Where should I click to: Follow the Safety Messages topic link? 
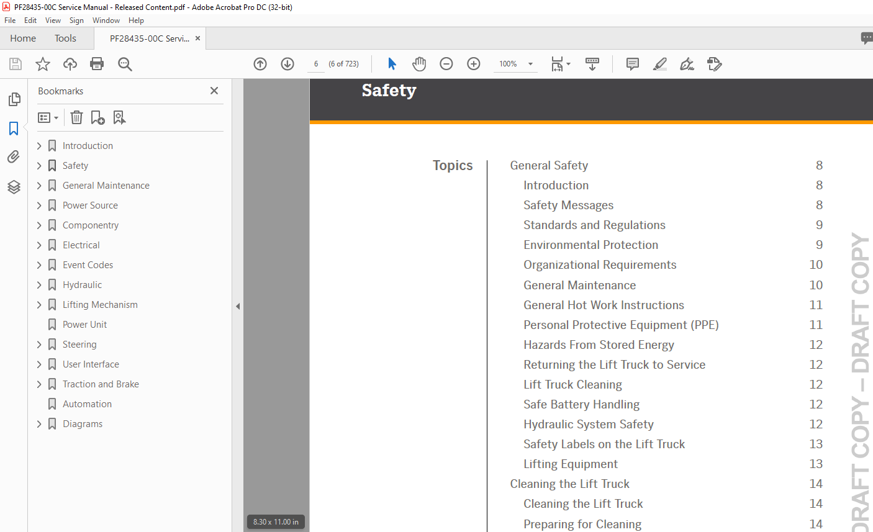coord(568,205)
